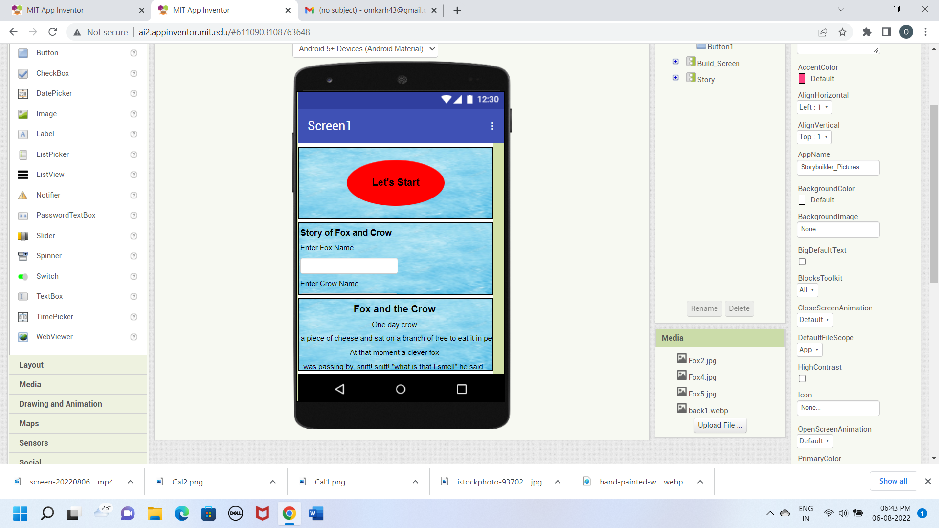Open the AccentColor color swatch
The height and width of the screenshot is (528, 939).
pyautogui.click(x=801, y=78)
